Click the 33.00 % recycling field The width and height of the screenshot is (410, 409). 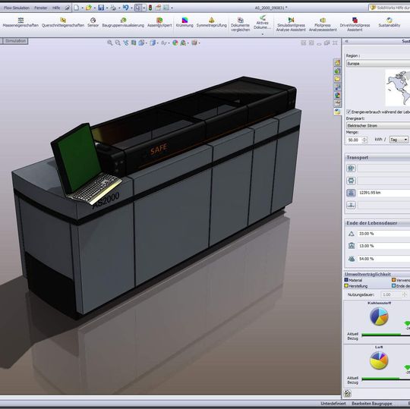coord(383,234)
